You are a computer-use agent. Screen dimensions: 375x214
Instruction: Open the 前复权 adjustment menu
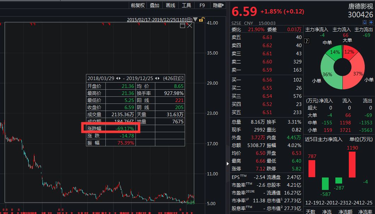pyautogui.click(x=138, y=5)
